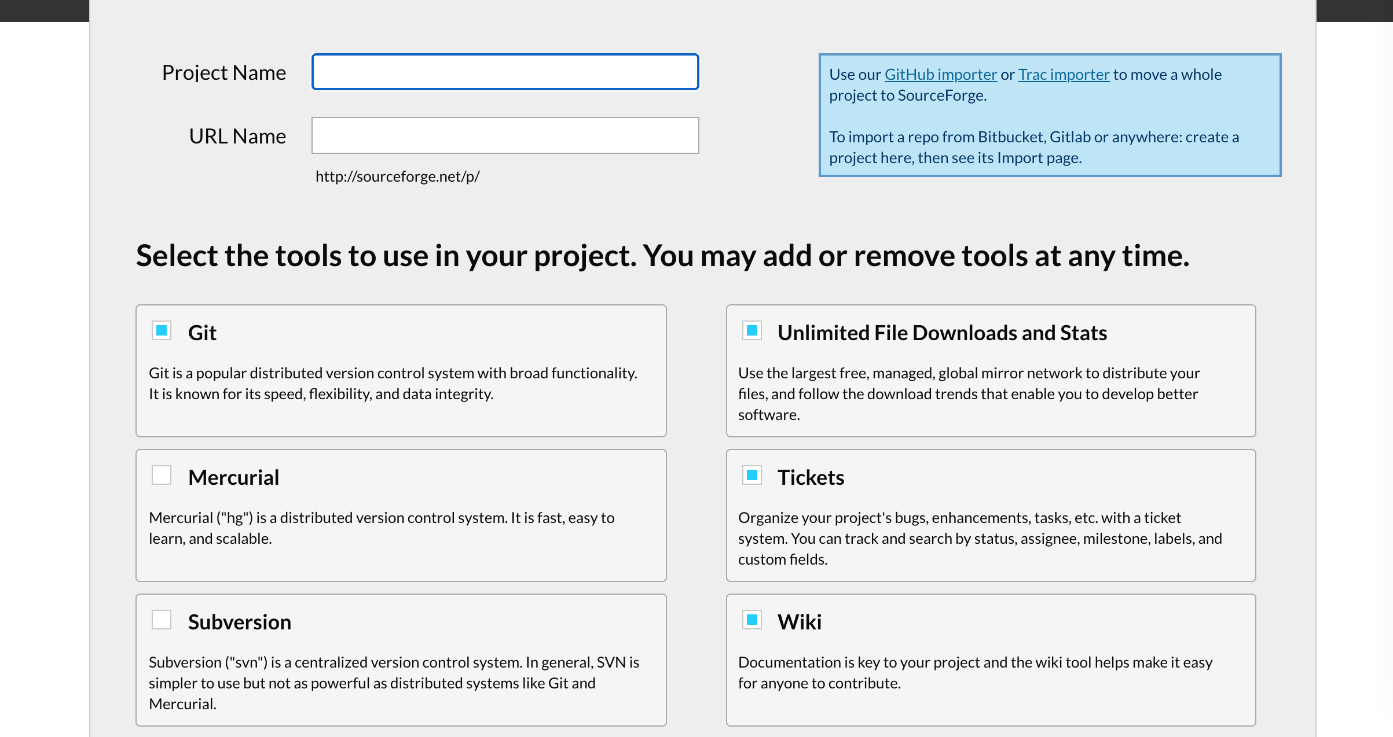This screenshot has height=737, width=1393.
Task: Focus the URL Name text box
Action: pyautogui.click(x=505, y=136)
